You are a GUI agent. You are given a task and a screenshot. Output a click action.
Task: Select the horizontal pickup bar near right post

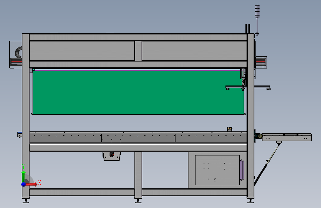click(248, 87)
